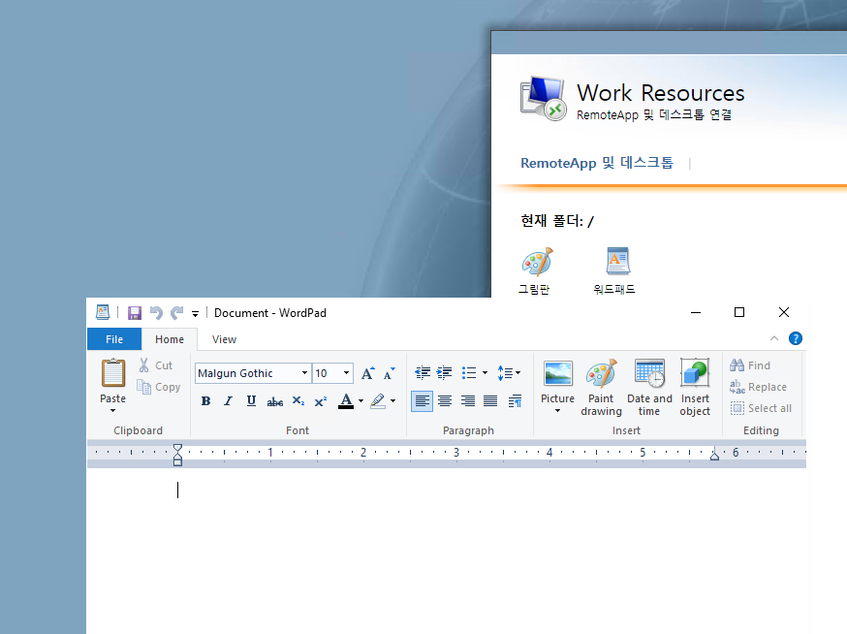The height and width of the screenshot is (634, 847).
Task: Click the first-line indent marker on the ruler
Action: tap(177, 448)
